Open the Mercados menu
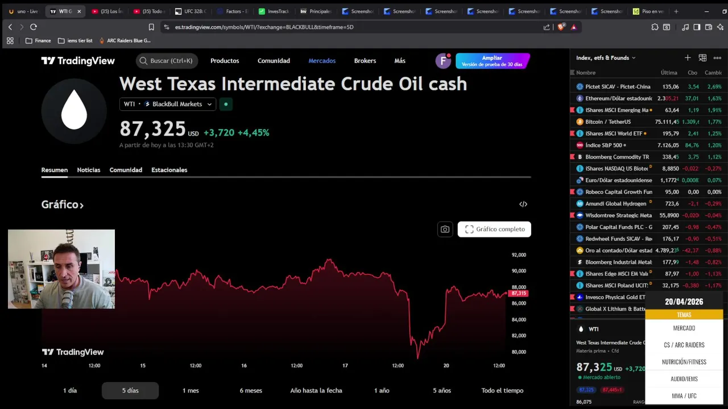The width and height of the screenshot is (728, 409). pyautogui.click(x=322, y=61)
